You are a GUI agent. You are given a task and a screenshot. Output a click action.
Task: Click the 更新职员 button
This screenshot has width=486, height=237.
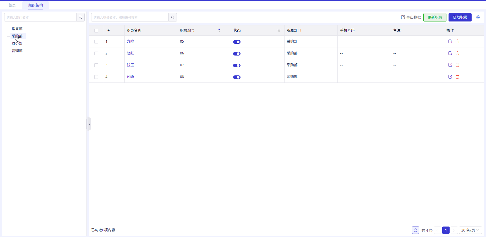pyautogui.click(x=435, y=17)
